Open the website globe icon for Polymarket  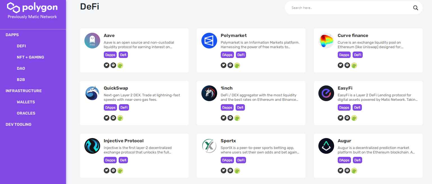230,65
